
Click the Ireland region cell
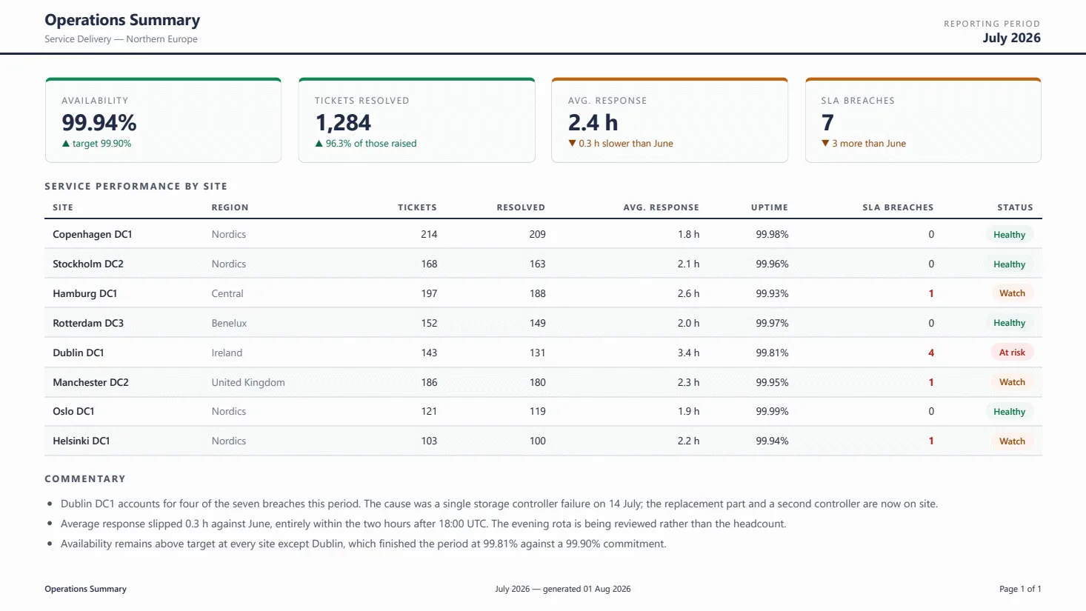227,353
